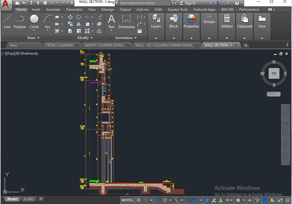Switch to the A-402 layout
292x204 pixels.
point(28,199)
